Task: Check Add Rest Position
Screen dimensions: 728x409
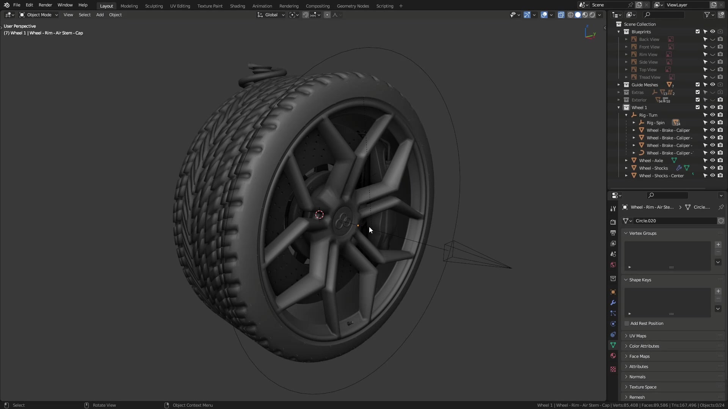Action: click(627, 323)
